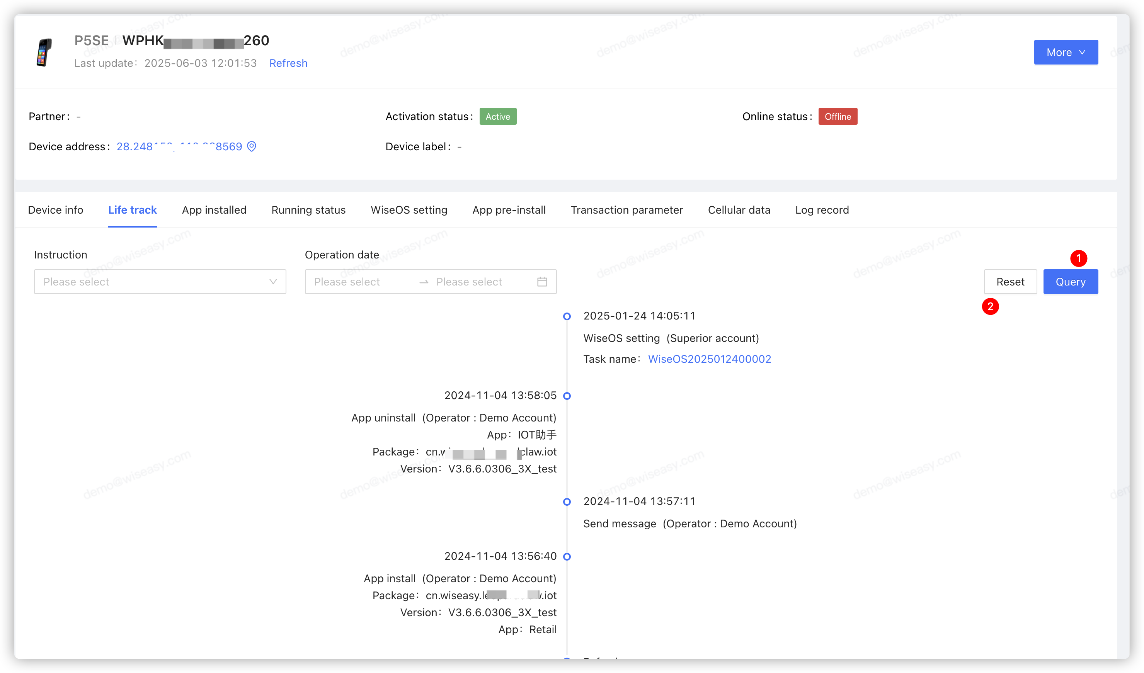The width and height of the screenshot is (1144, 673).
Task: Click the map pin icon beside device address
Action: (x=252, y=146)
